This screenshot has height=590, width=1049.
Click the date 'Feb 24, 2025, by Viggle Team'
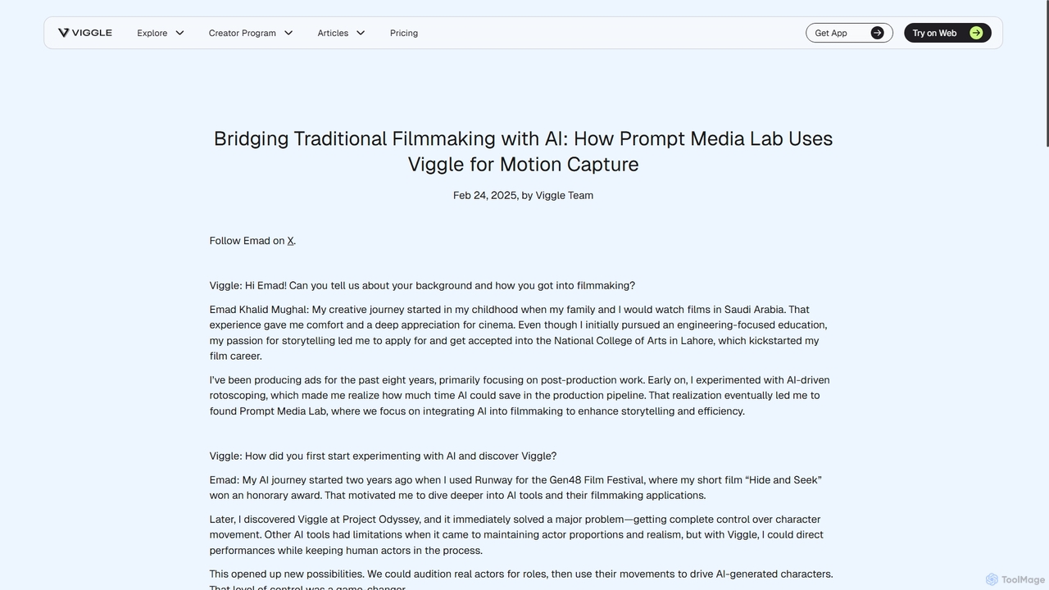[523, 195]
